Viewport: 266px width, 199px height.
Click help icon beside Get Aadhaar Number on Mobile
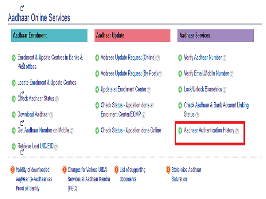72,131
